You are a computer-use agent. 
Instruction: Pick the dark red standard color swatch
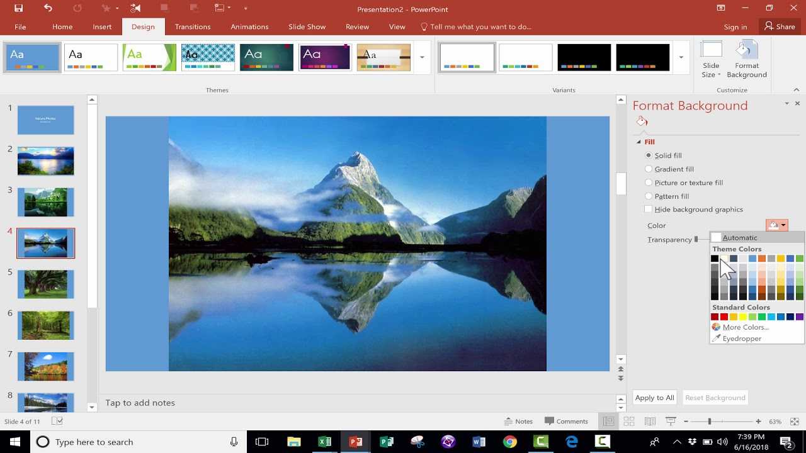tap(715, 316)
